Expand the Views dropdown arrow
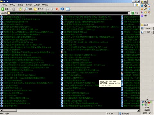Viewport: 154px width, 115px height. tap(71, 9)
